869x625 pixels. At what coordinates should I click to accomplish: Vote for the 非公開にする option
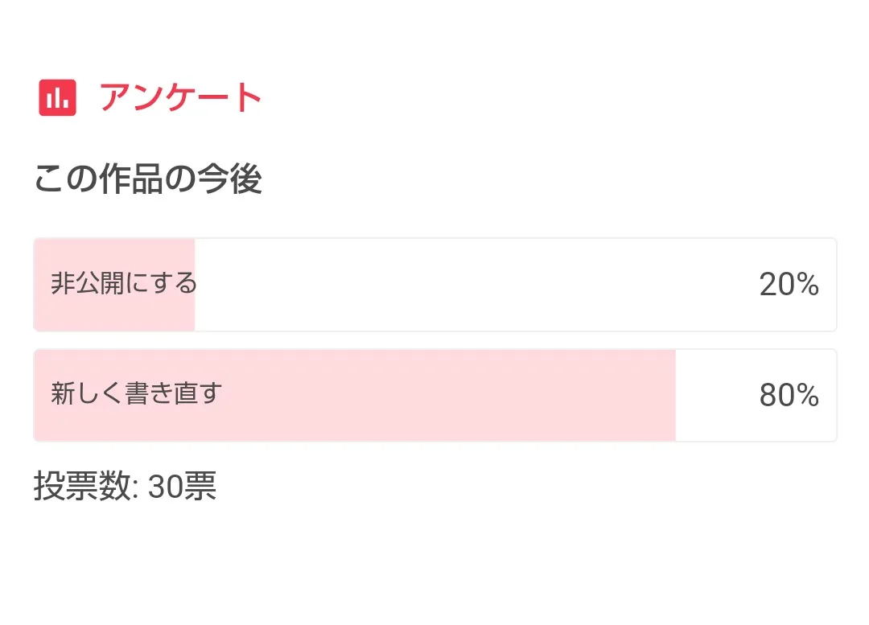(x=434, y=285)
